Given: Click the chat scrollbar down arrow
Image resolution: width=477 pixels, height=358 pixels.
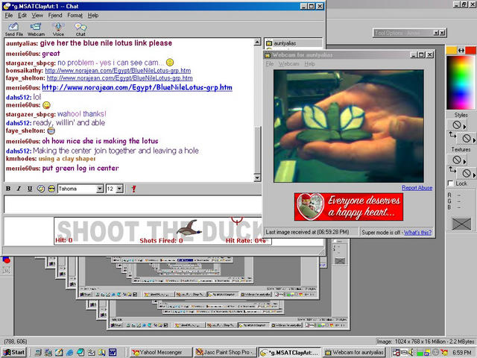Looking at the screenshot, I should tap(257, 178).
